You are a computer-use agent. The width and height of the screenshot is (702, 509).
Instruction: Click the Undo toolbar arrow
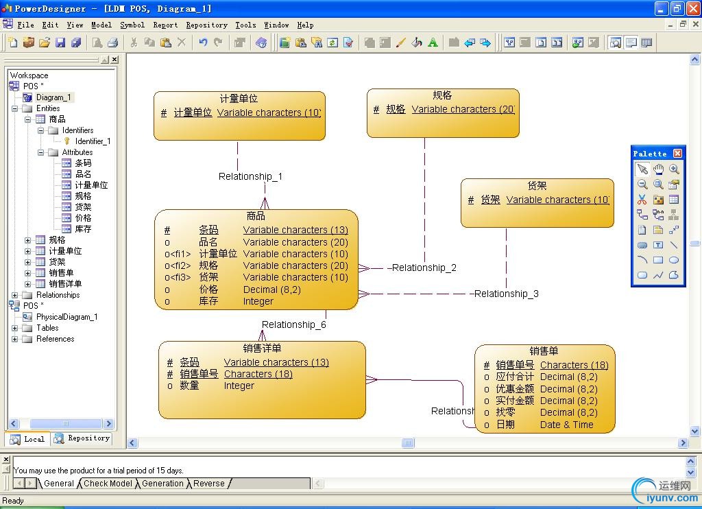tap(203, 43)
